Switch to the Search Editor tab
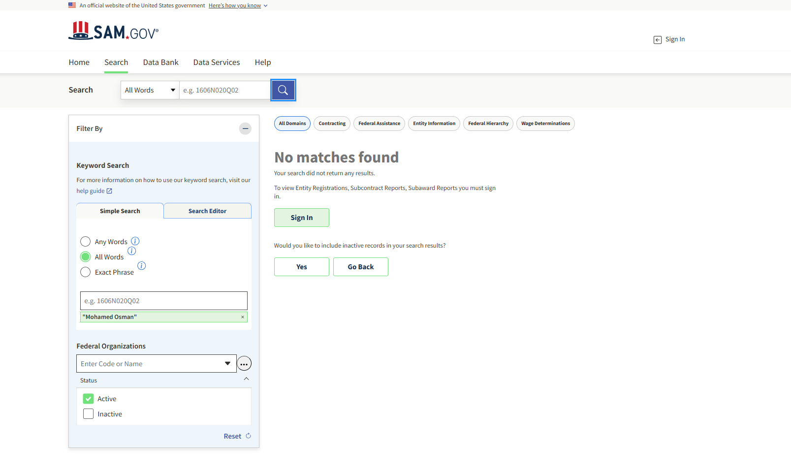Screen dimensions: 791x475 click(x=207, y=211)
